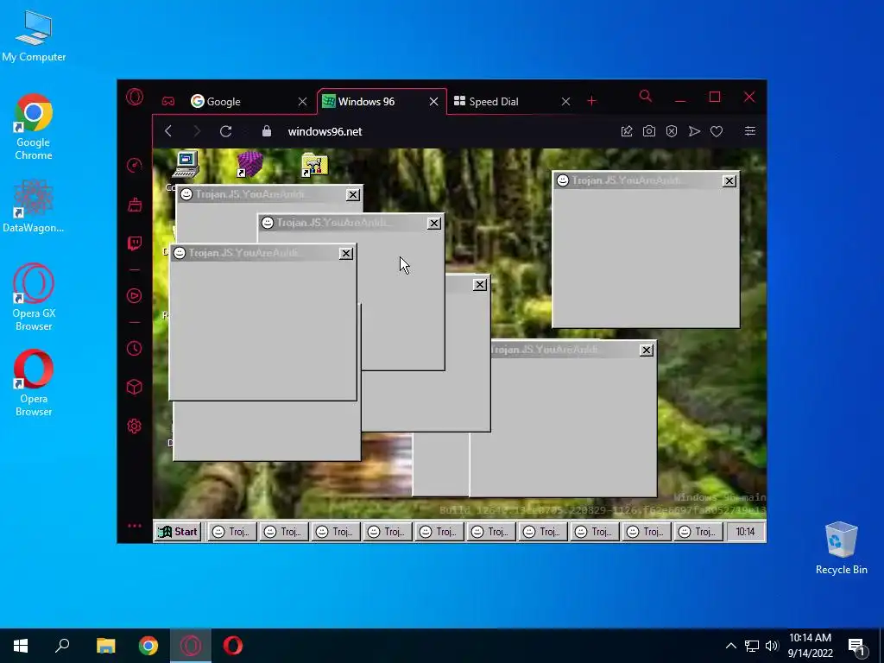Open GX Cleaner broom in sidebar
884x663 pixels.
click(134, 204)
